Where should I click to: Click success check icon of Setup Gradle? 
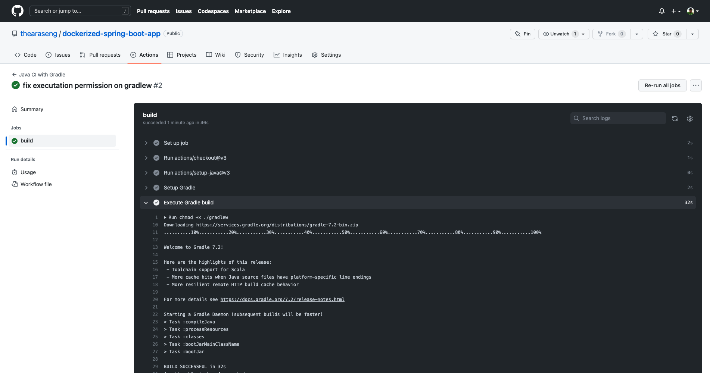tap(156, 188)
